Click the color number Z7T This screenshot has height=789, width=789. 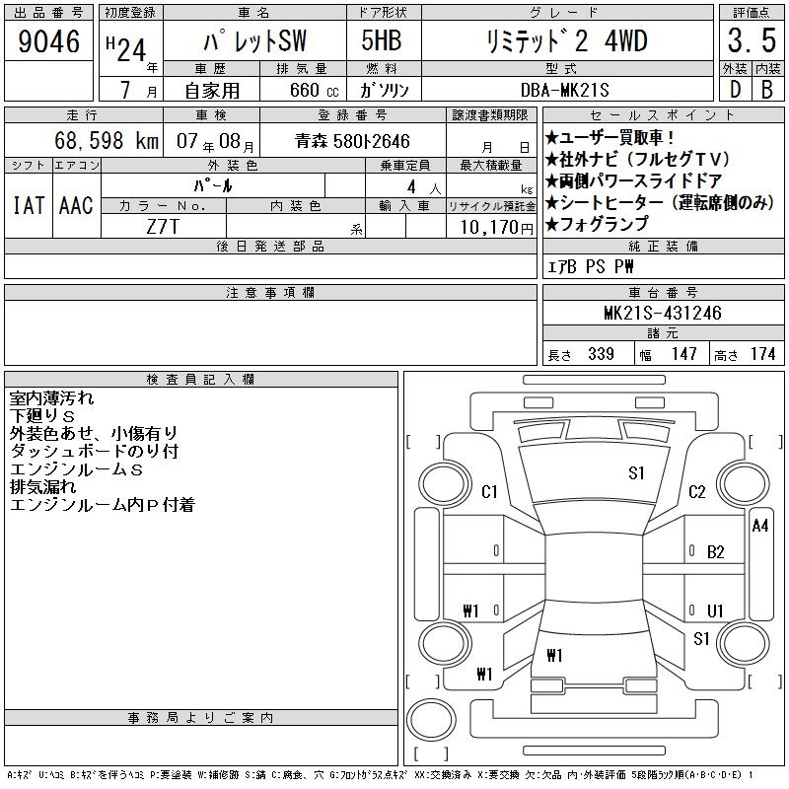(x=163, y=227)
